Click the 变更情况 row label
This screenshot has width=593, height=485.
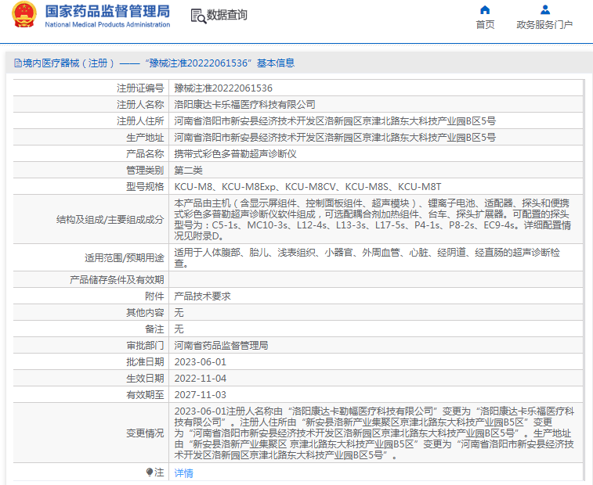(x=145, y=433)
